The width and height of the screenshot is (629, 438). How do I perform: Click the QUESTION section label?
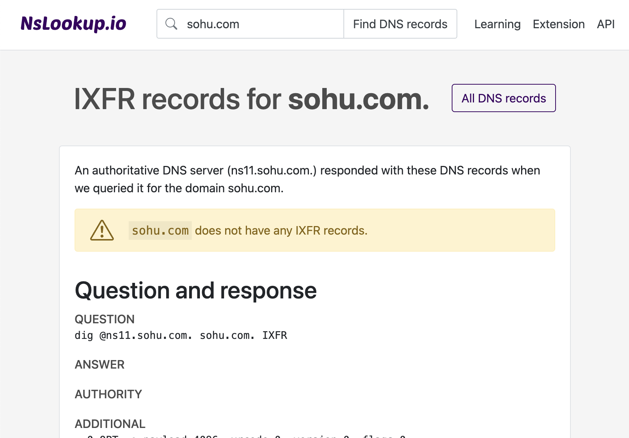click(105, 319)
